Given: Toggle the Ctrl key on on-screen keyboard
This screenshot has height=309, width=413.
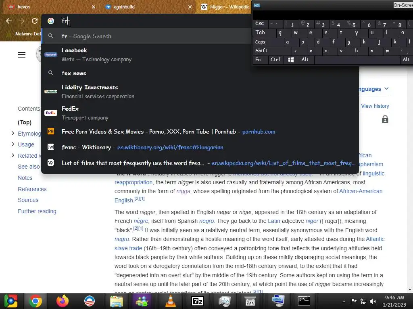Looking at the screenshot, I should tap(275, 60).
